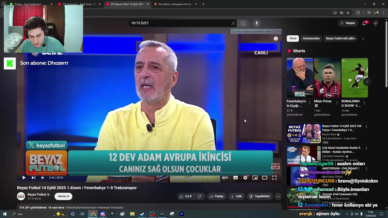
Task: Like the video with 3,5 B
Action: pyautogui.click(x=185, y=196)
